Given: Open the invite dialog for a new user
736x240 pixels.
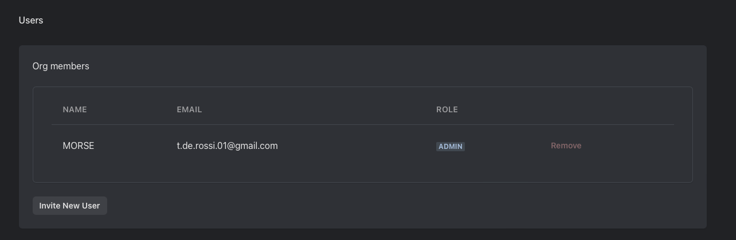Looking at the screenshot, I should coord(70,206).
